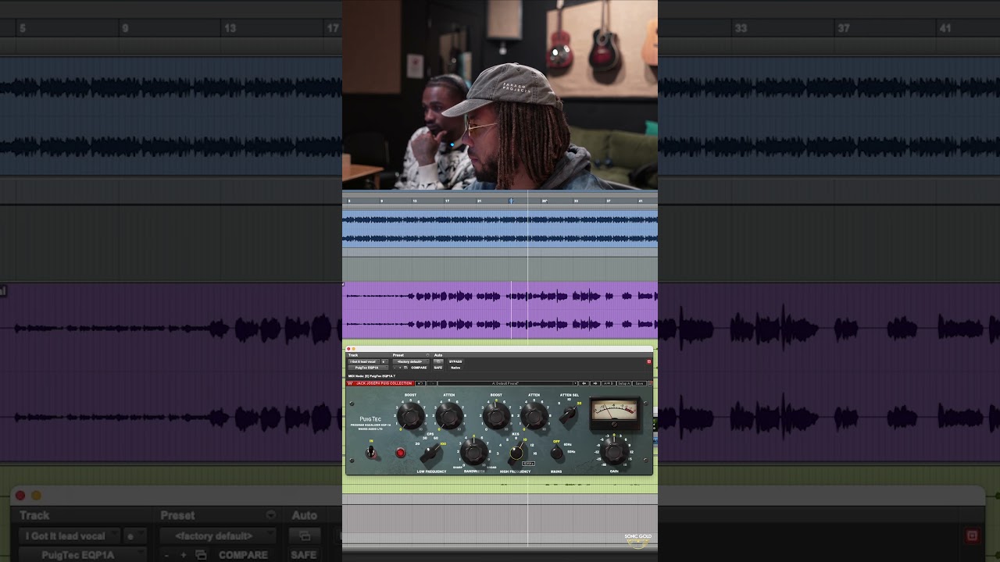Flip the IN toggle switch on PuigTec
The image size is (1000, 562).
(371, 451)
